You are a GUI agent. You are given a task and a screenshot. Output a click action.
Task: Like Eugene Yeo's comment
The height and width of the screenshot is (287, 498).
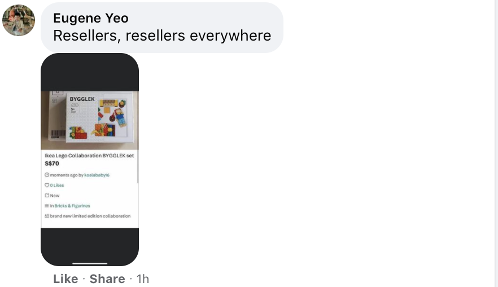point(65,279)
